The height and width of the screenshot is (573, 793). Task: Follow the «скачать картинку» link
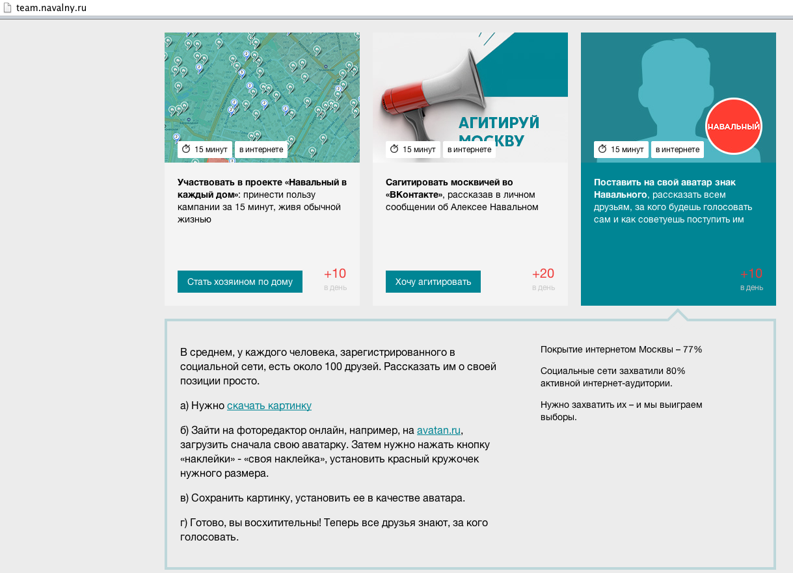269,405
